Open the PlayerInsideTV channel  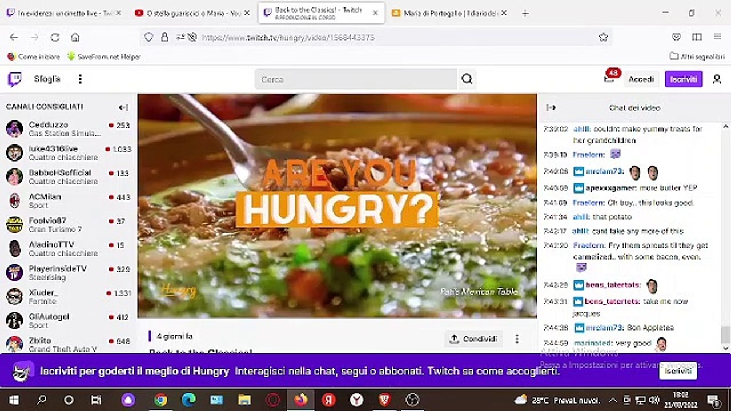click(x=69, y=272)
